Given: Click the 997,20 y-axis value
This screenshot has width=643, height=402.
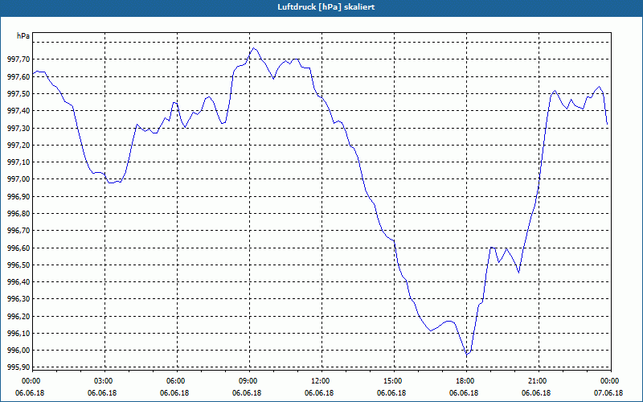Looking at the screenshot, I should (x=18, y=146).
